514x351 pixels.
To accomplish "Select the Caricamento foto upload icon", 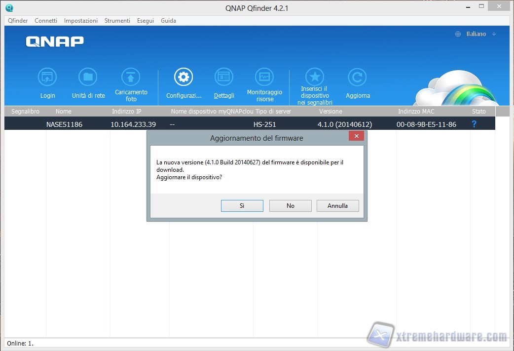I will pos(131,78).
